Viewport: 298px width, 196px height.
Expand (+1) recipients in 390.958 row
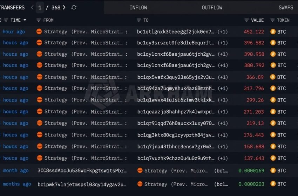pos(223,54)
